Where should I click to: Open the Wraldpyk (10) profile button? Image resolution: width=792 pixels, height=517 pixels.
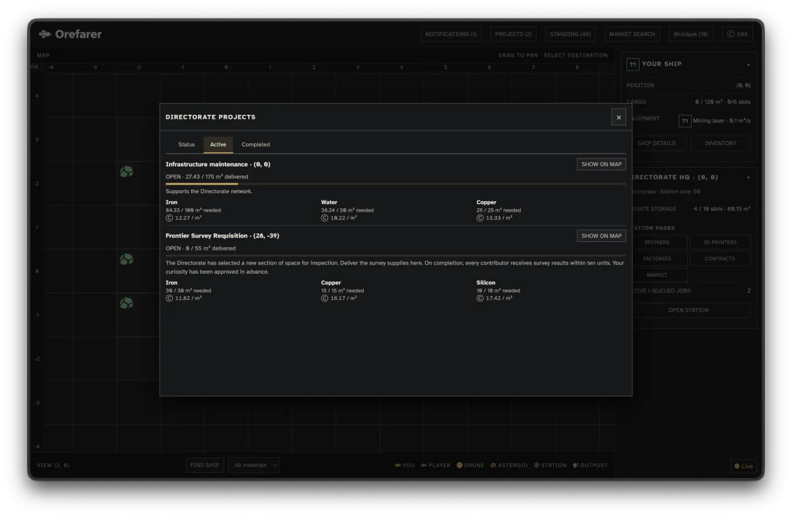(692, 34)
